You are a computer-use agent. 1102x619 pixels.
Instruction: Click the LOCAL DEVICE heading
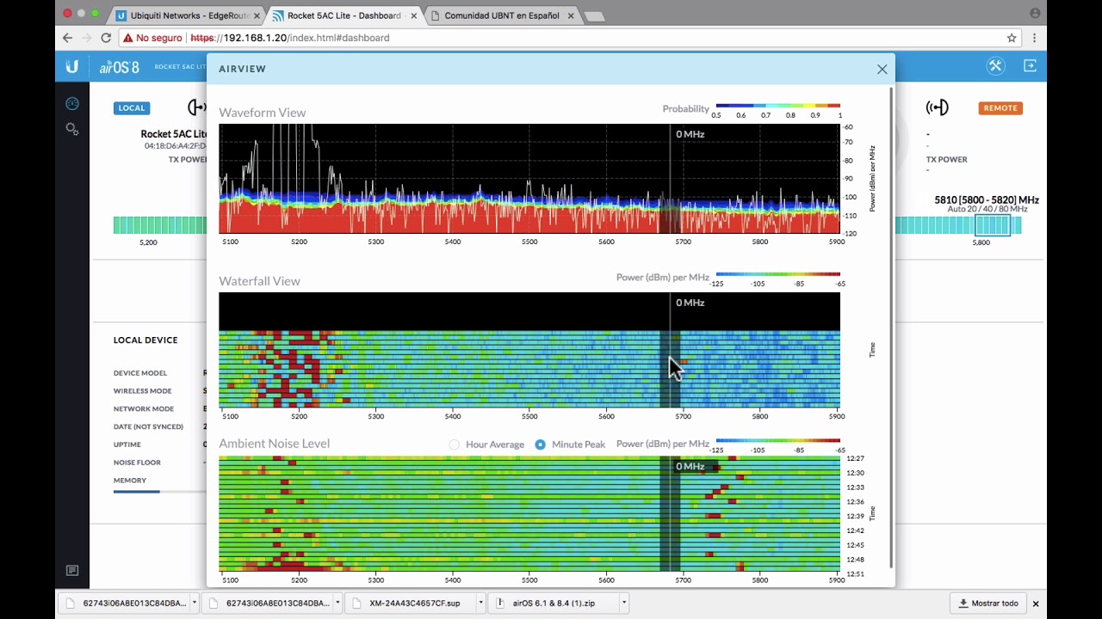[x=145, y=340]
